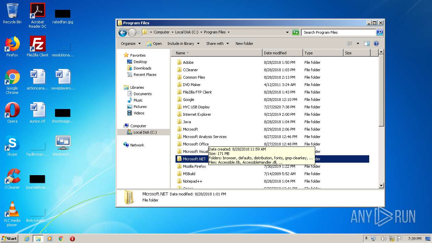Click the Action Center flag icon

click(400, 239)
